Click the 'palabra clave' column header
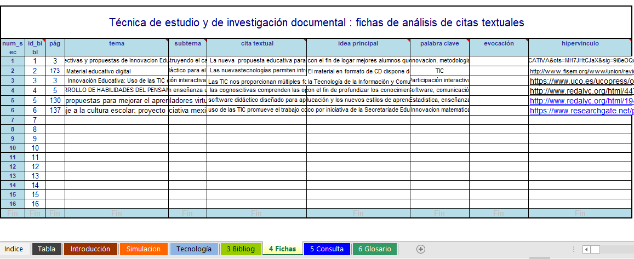The image size is (634, 259). pyautogui.click(x=439, y=48)
